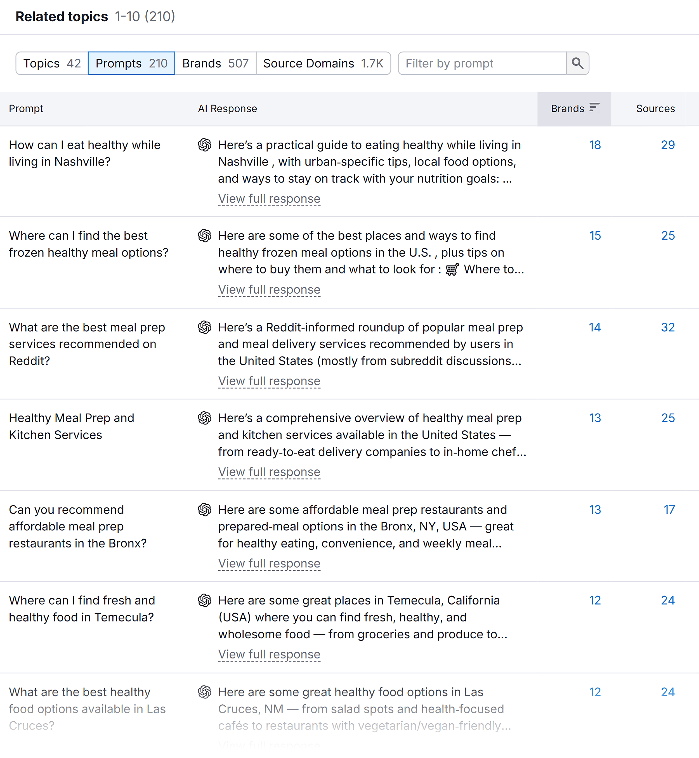Toggle sort direction on the Brands column

click(595, 108)
